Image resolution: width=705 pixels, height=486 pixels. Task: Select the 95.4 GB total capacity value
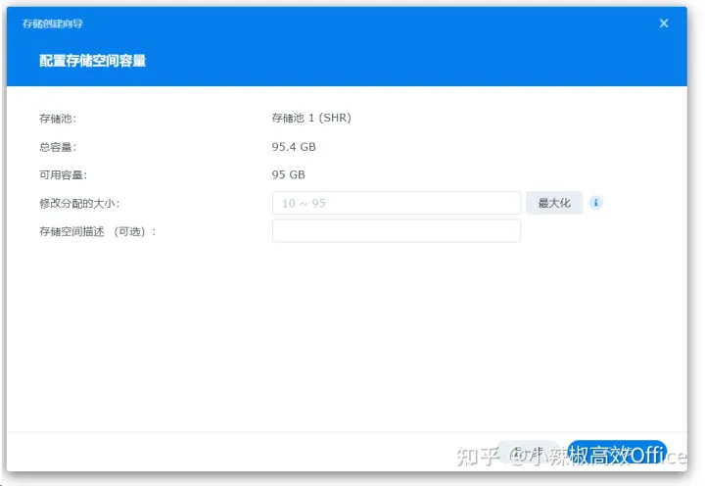pos(294,147)
